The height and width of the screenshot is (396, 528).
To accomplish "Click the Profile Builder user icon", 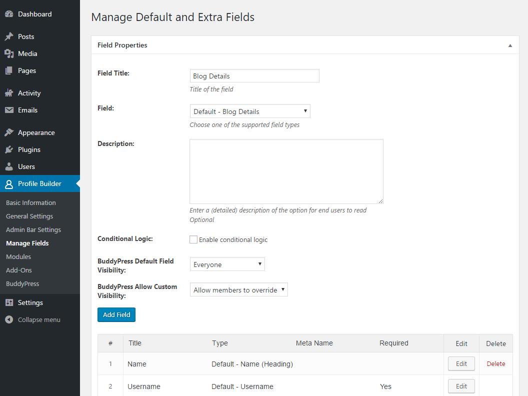I will click(x=9, y=184).
